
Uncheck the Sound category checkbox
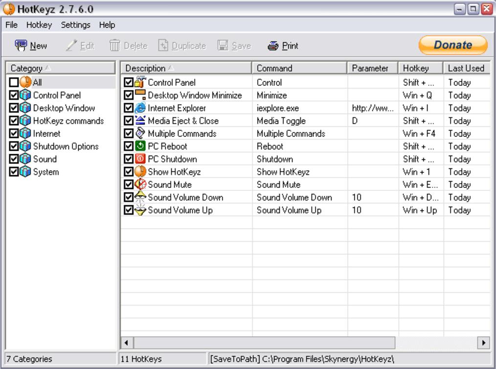coord(14,159)
